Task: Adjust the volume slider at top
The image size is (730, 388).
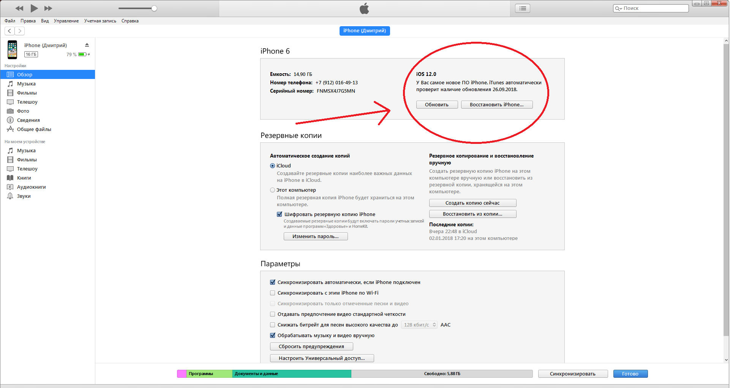Action: coord(154,8)
